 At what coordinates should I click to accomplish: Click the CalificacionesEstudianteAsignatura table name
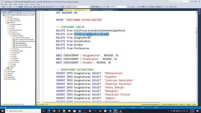coord(100,30)
